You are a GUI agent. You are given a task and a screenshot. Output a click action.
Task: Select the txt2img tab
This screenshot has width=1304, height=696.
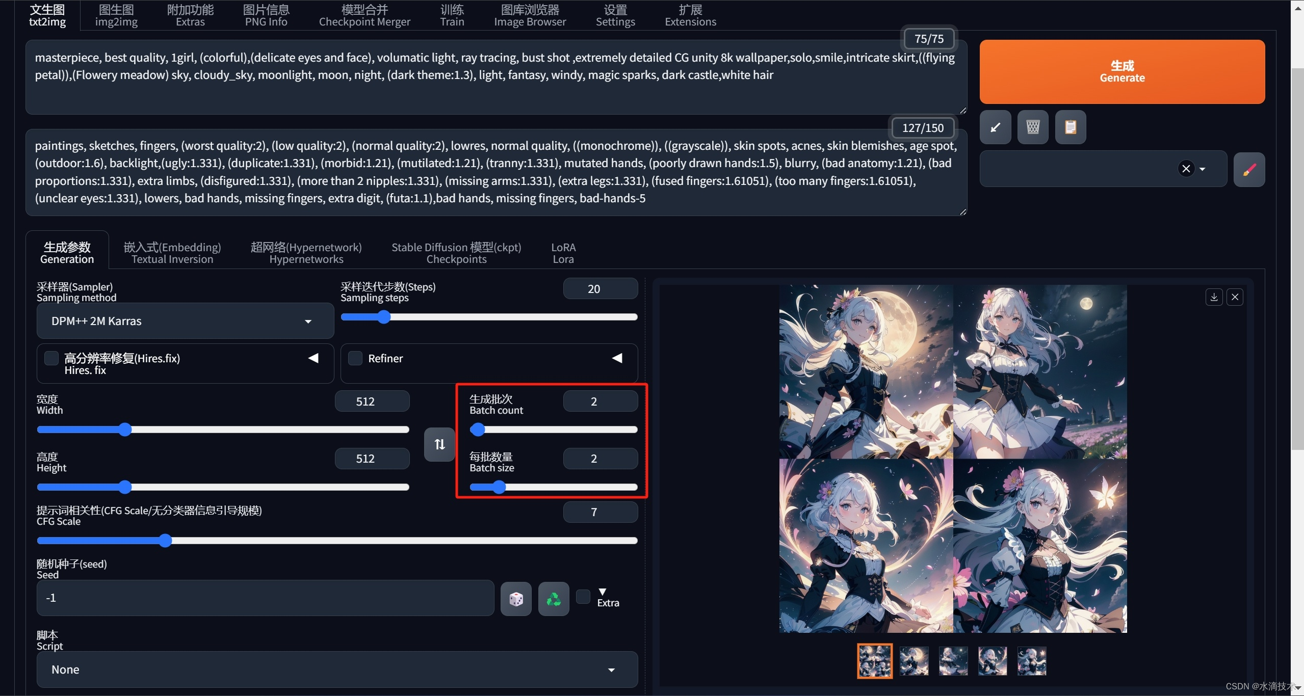coord(47,15)
